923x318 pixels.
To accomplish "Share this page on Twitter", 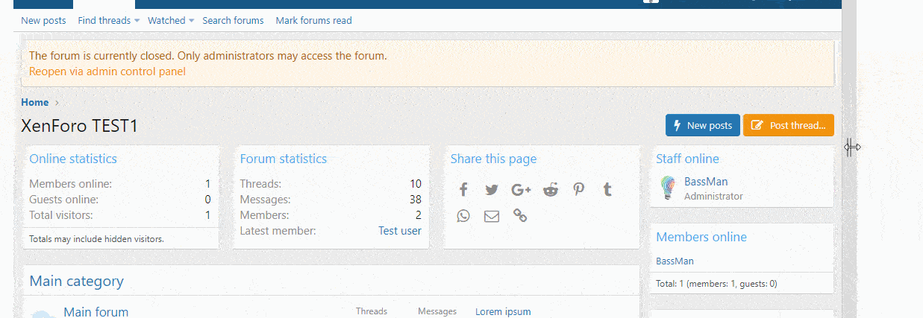I will (491, 190).
